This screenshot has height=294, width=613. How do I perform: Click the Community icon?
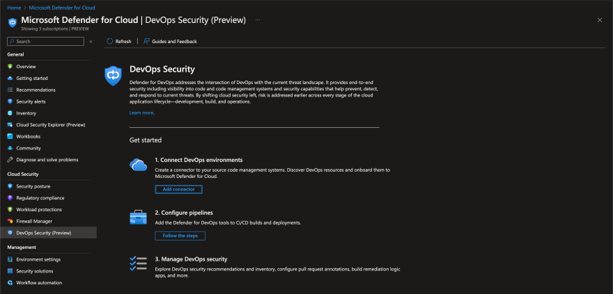[x=10, y=148]
